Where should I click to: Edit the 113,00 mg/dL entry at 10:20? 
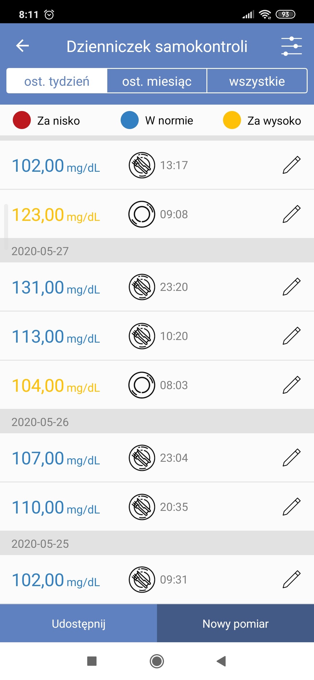(291, 336)
